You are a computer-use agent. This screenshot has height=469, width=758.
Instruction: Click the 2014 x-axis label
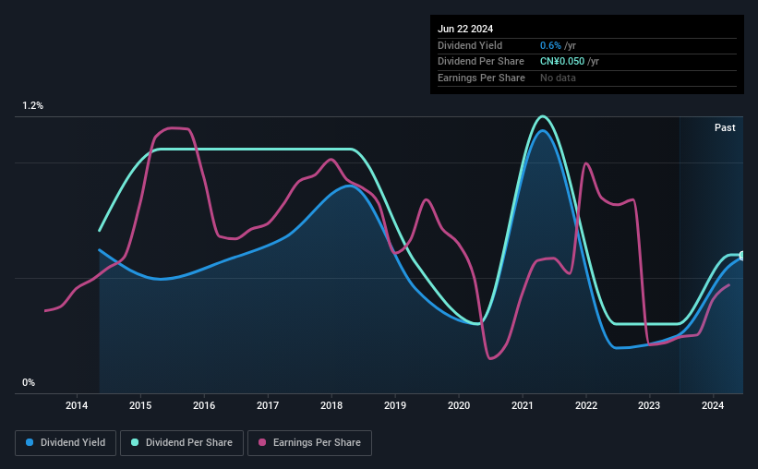tap(77, 405)
